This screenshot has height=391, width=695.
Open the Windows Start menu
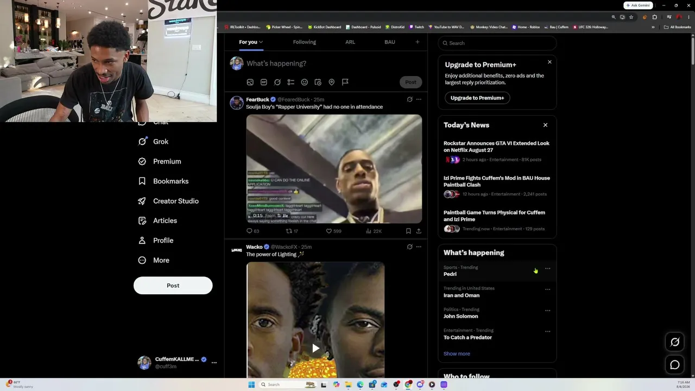251,384
